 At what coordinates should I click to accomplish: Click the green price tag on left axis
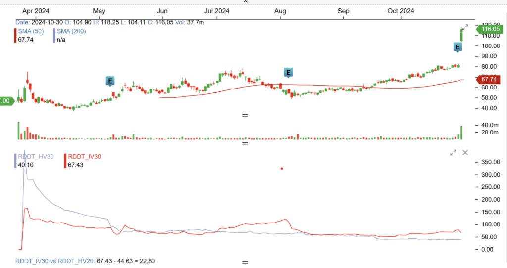(x=6, y=101)
